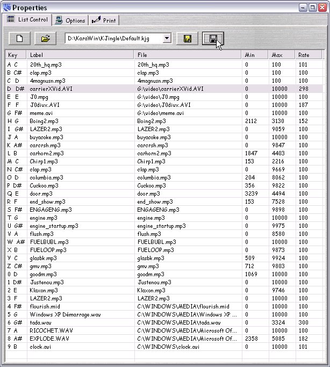330x367 pixels.
Task: Sort by the Key column header
Action: (16, 55)
